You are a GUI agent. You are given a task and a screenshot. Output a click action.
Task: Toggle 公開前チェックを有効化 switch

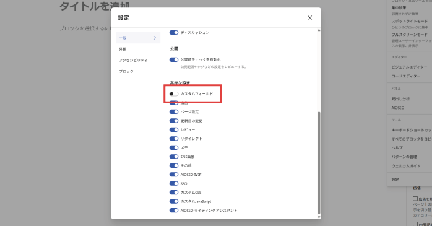click(x=174, y=59)
